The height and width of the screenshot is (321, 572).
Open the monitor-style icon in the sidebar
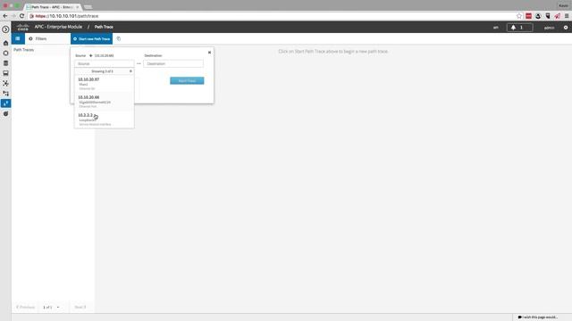[5, 73]
